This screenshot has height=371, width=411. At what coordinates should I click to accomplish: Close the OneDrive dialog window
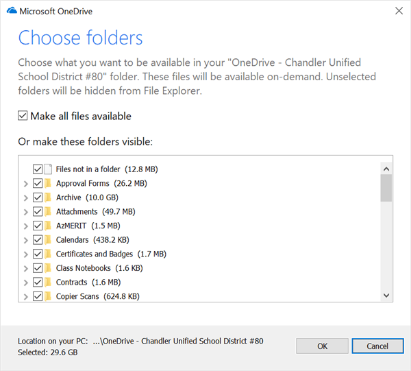(399, 11)
